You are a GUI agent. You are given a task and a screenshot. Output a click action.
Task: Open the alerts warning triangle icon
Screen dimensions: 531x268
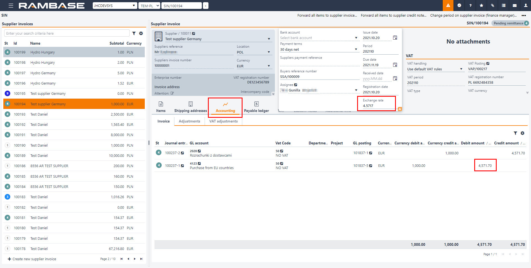[x=448, y=6]
